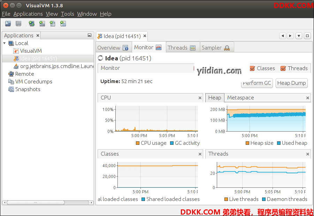Click scrollbar left arrow in Applications panel
This screenshot has width=314, height=216.
[5, 202]
